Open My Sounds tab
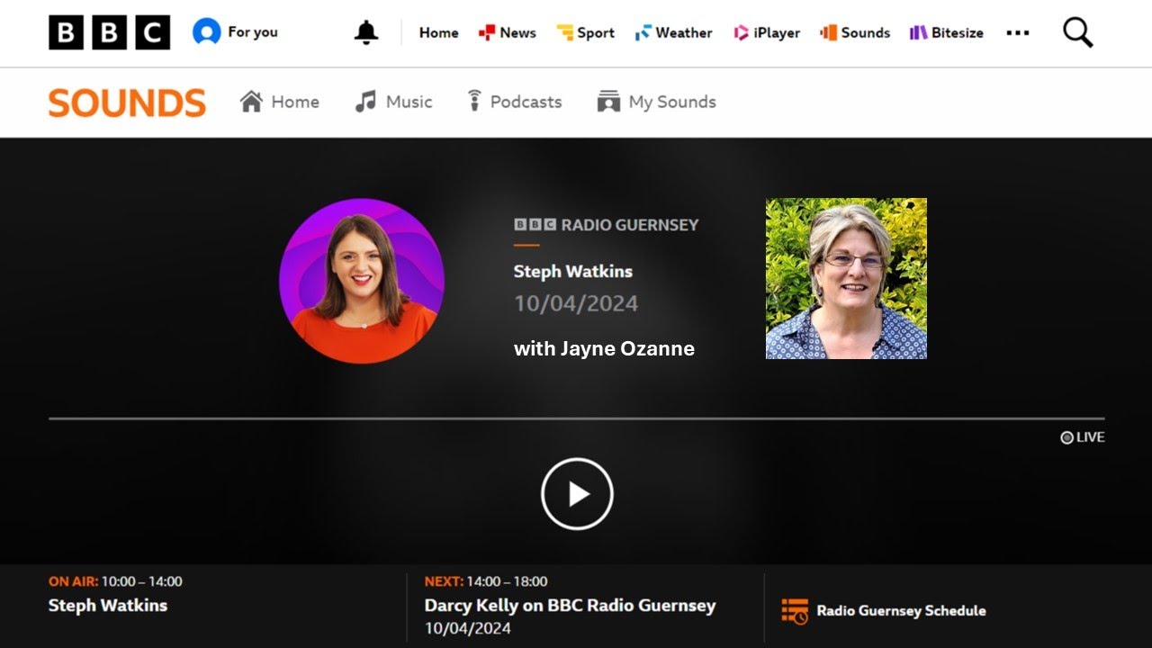 [657, 102]
